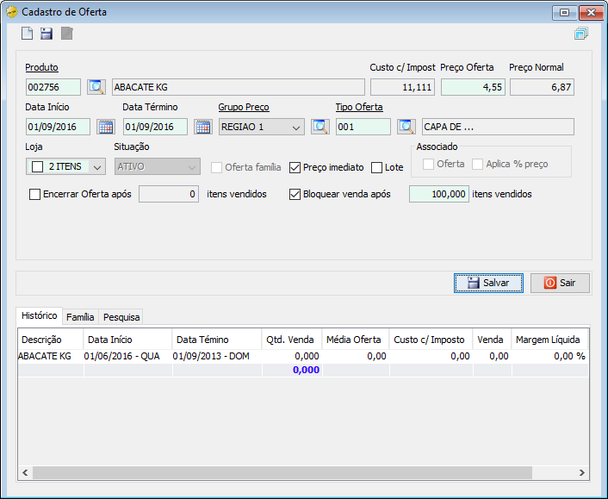
Task: Check Encerrar Oferta após option
Action: (x=35, y=194)
